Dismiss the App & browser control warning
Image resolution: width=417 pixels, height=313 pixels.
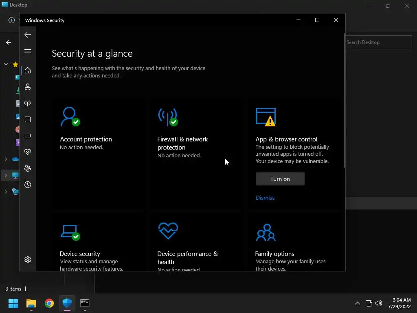tap(265, 198)
